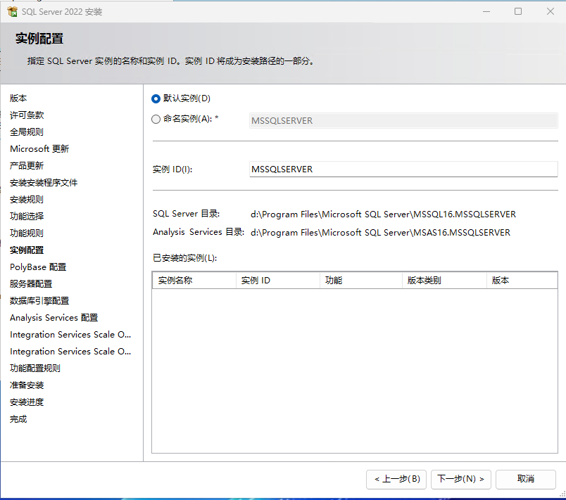Go to Microsoft 更新 step
The height and width of the screenshot is (500, 566).
click(39, 149)
